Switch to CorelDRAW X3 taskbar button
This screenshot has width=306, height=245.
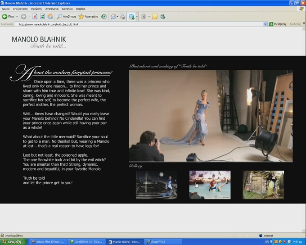click(x=86, y=242)
